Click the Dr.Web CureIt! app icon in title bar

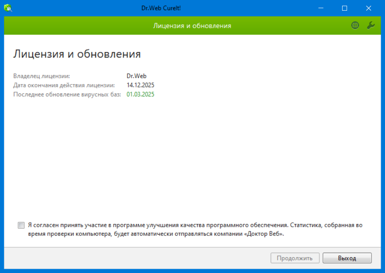8,8
